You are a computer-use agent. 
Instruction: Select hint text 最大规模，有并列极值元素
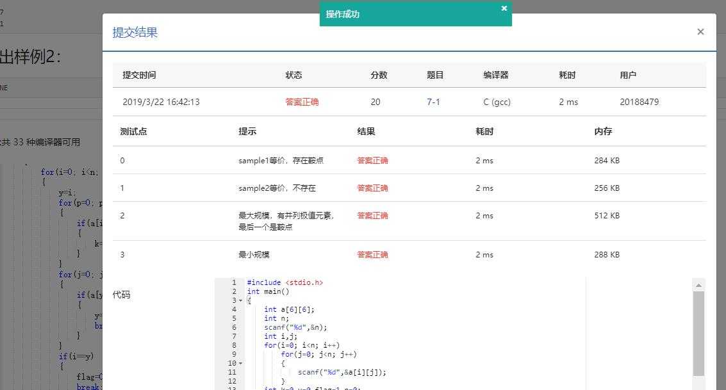(286, 216)
